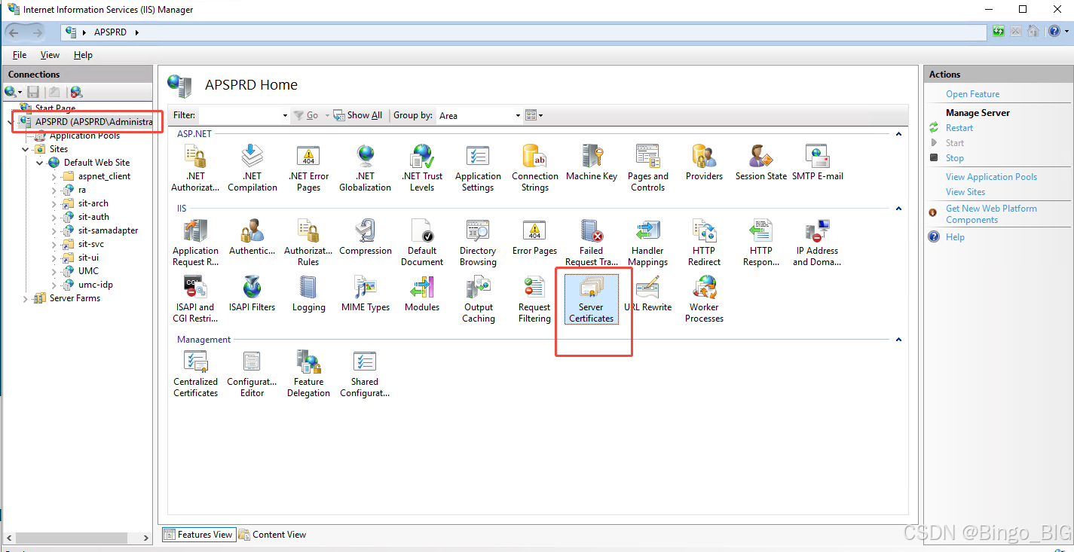1074x552 pixels.
Task: Open the HTTP Redirect feature
Action: click(x=704, y=242)
